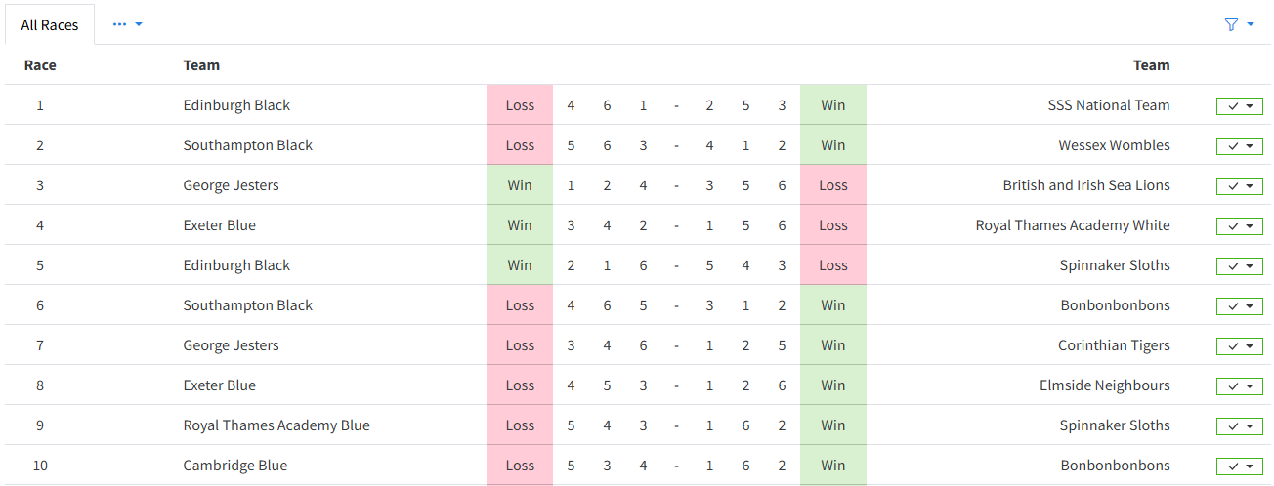
Task: Click green Win cell for George Jesters race 3
Action: tap(520, 185)
